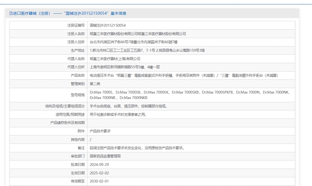This screenshot has height=186, width=312.
Task: Click the 附件 label
Action: (81, 131)
